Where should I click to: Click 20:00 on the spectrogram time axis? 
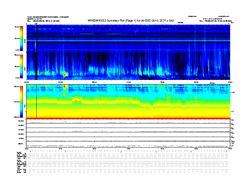point(196,82)
